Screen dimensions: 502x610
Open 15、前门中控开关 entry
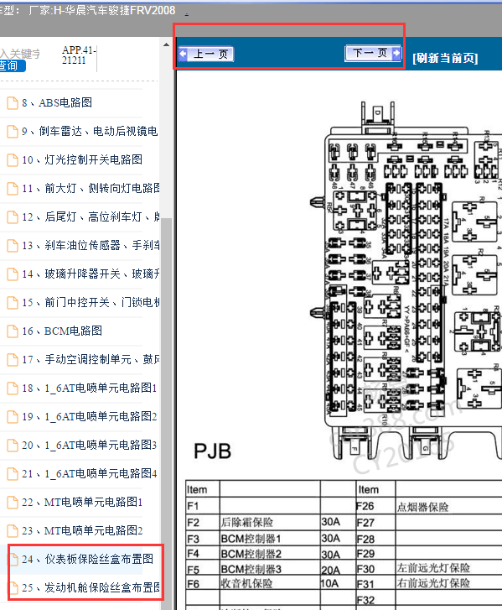[x=91, y=302]
